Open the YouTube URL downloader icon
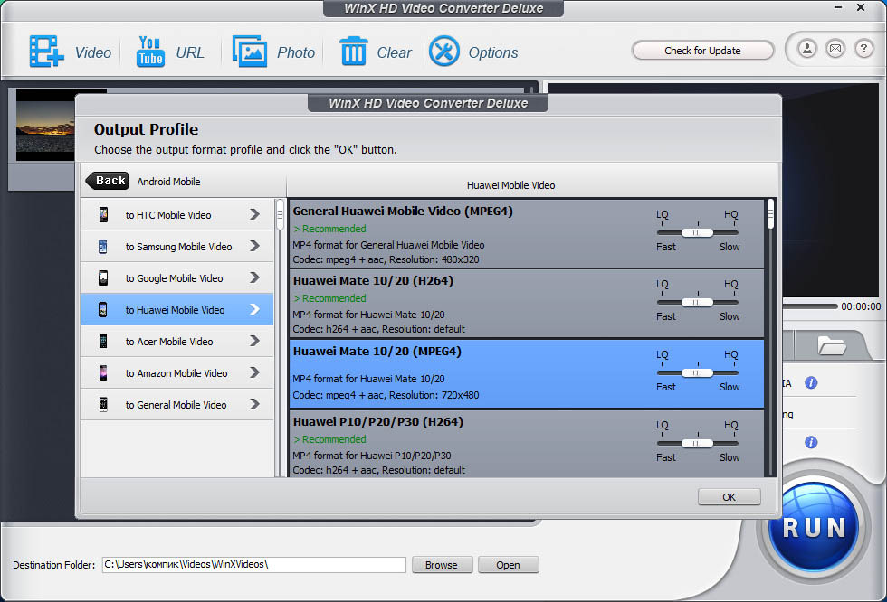 point(150,52)
